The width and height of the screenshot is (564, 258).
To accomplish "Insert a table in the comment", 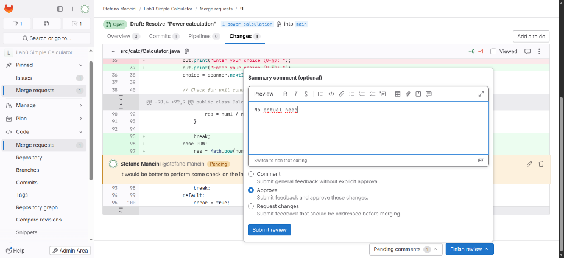I will pos(398,94).
